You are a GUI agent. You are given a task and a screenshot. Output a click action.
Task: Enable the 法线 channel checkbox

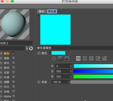point(14,91)
